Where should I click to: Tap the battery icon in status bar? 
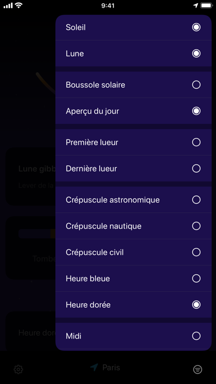coord(207,6)
